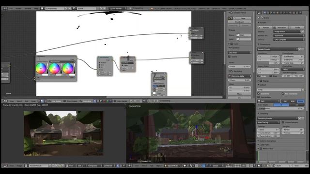Toggle the Overwrite checkbox

pyautogui.click(x=259, y=94)
